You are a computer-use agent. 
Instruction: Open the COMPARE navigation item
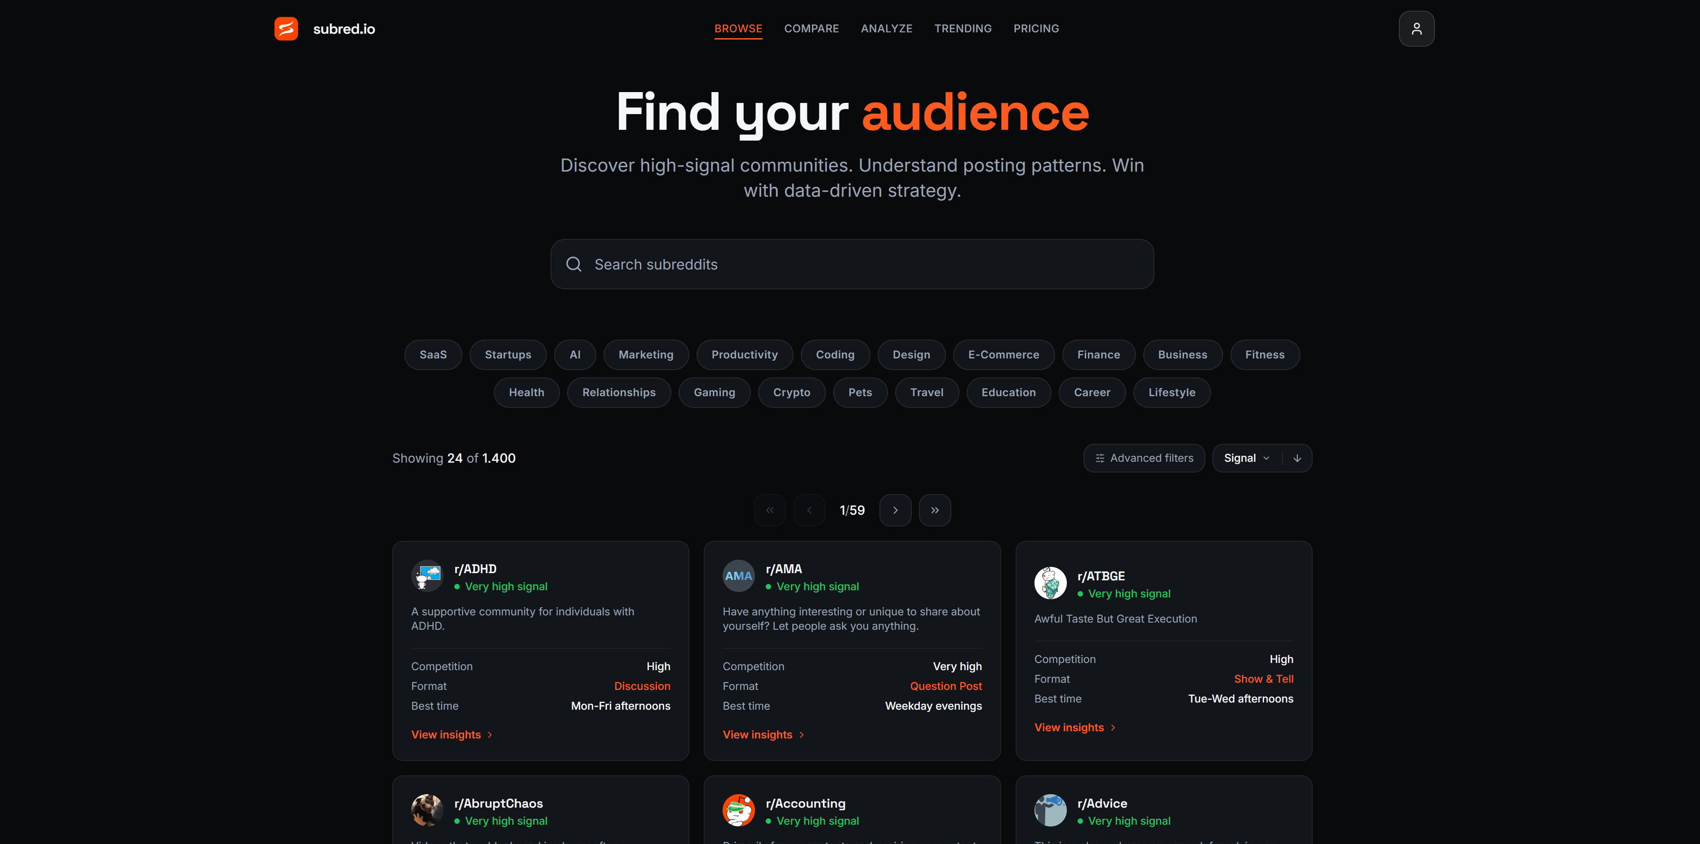click(811, 28)
